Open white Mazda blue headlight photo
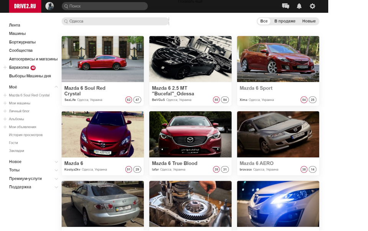The width and height of the screenshot is (368, 231). point(278,204)
